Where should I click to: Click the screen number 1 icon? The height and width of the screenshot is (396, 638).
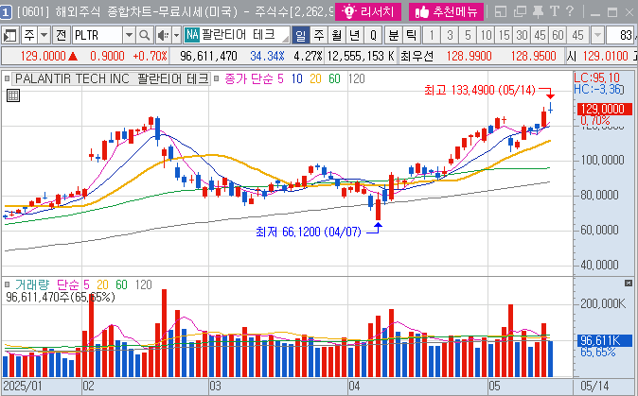tap(6, 12)
